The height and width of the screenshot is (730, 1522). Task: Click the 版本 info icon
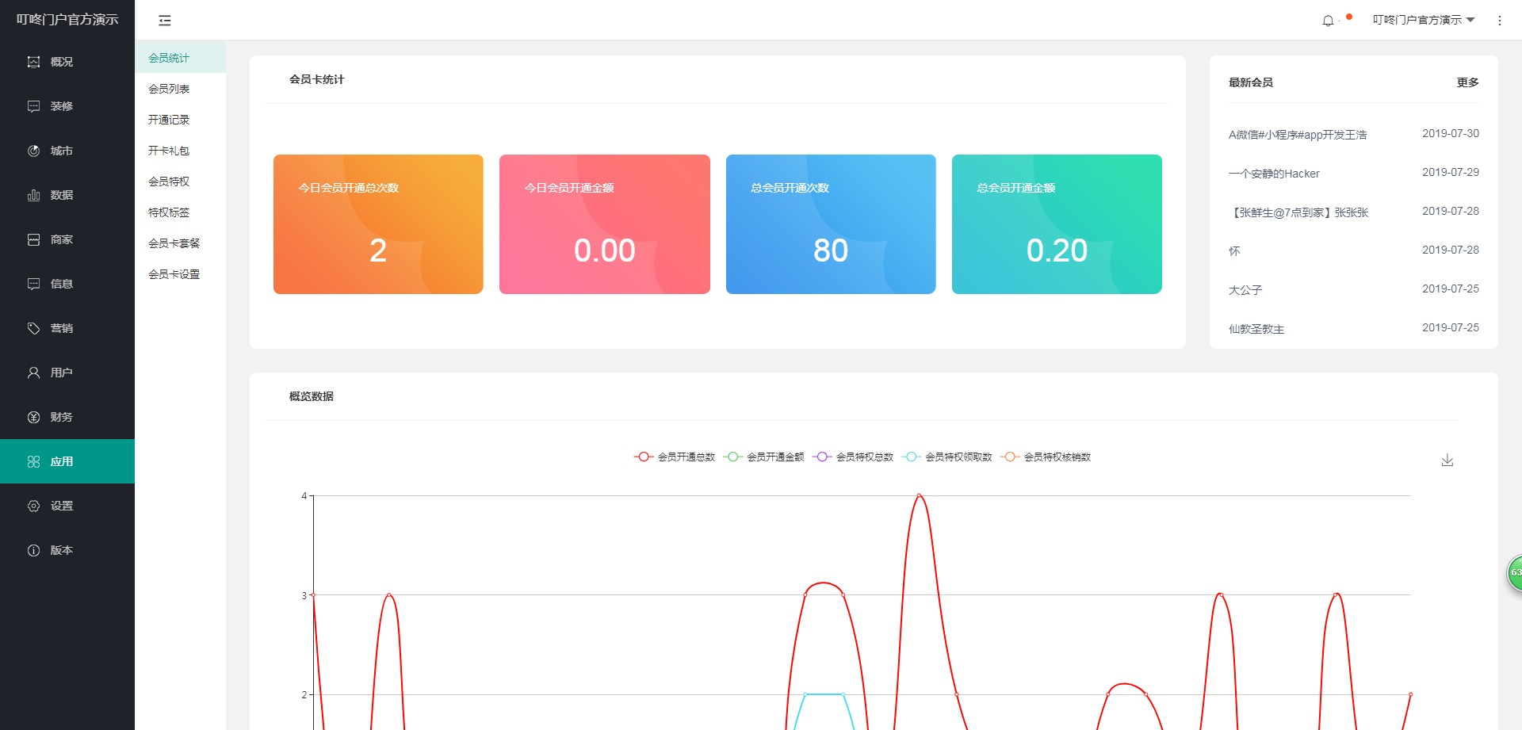33,550
